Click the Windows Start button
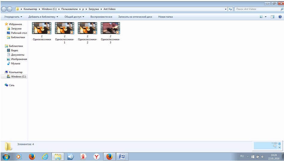Screen dimensions: 284x161 [6, 157]
